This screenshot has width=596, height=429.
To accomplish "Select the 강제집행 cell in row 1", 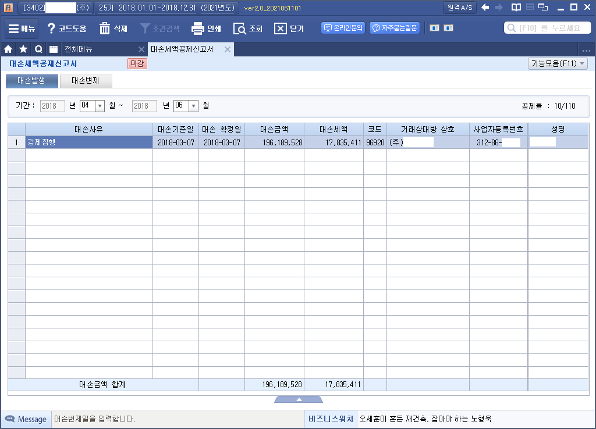I will 89,142.
